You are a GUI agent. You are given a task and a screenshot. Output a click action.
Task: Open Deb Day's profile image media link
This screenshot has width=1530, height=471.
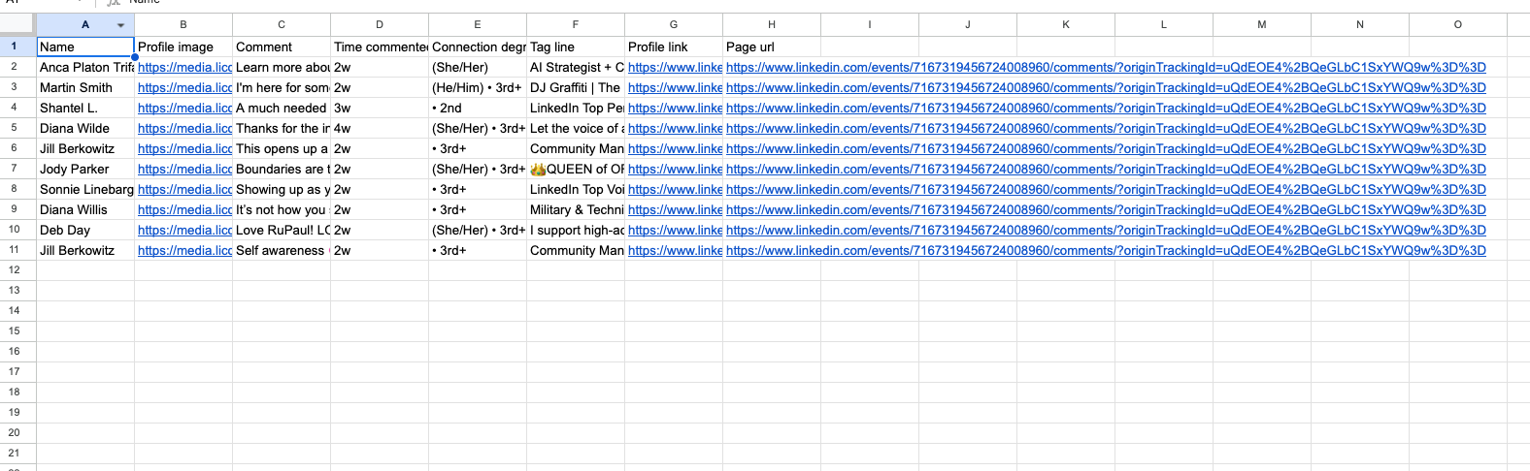184,230
